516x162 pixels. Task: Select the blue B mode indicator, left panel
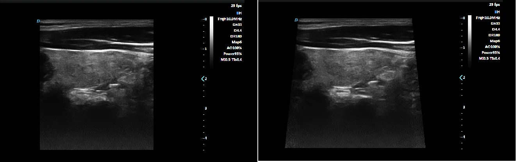(237, 13)
